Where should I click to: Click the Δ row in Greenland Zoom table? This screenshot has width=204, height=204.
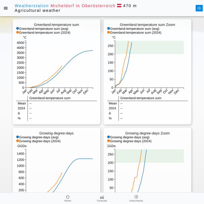click(148, 113)
